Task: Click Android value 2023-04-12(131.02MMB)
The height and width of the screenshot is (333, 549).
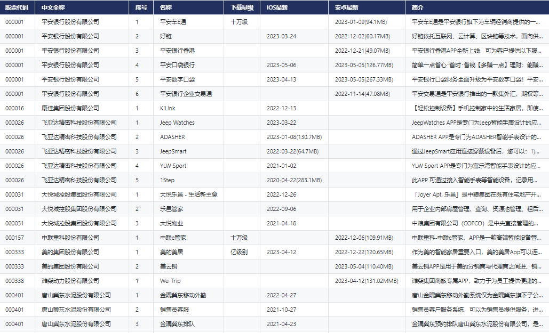Action: click(x=367, y=281)
